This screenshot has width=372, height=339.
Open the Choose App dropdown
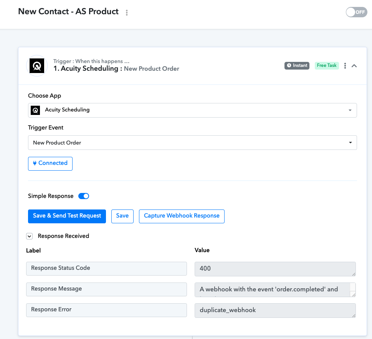[x=192, y=110]
